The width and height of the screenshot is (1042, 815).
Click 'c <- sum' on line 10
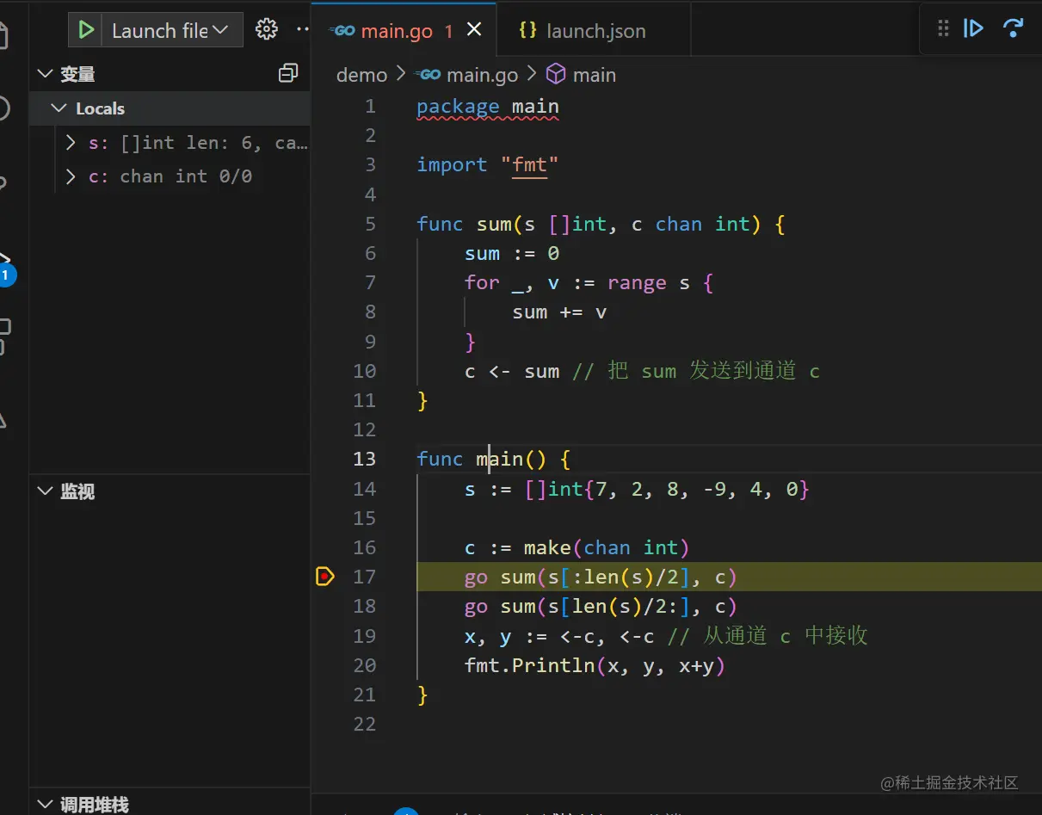(512, 371)
